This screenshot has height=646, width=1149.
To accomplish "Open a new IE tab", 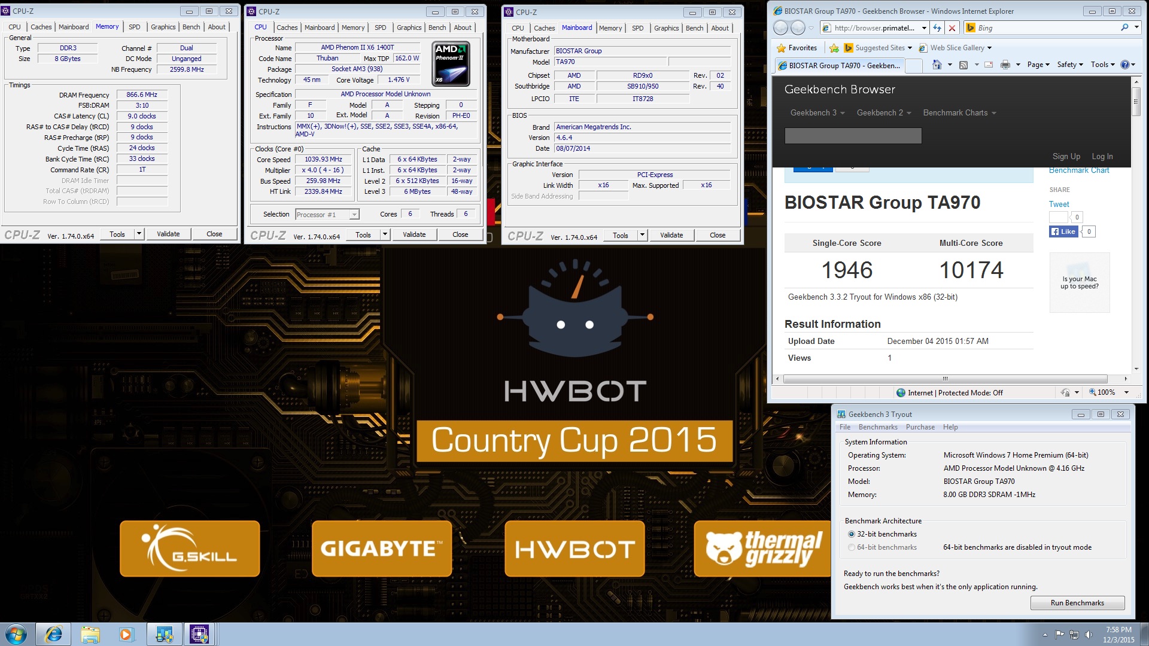I will pos(914,65).
